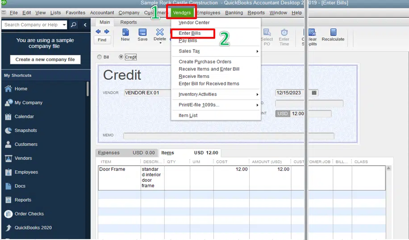The width and height of the screenshot is (409, 240).
Task: Click the sidebar vertical scrollbar
Action: (88, 89)
